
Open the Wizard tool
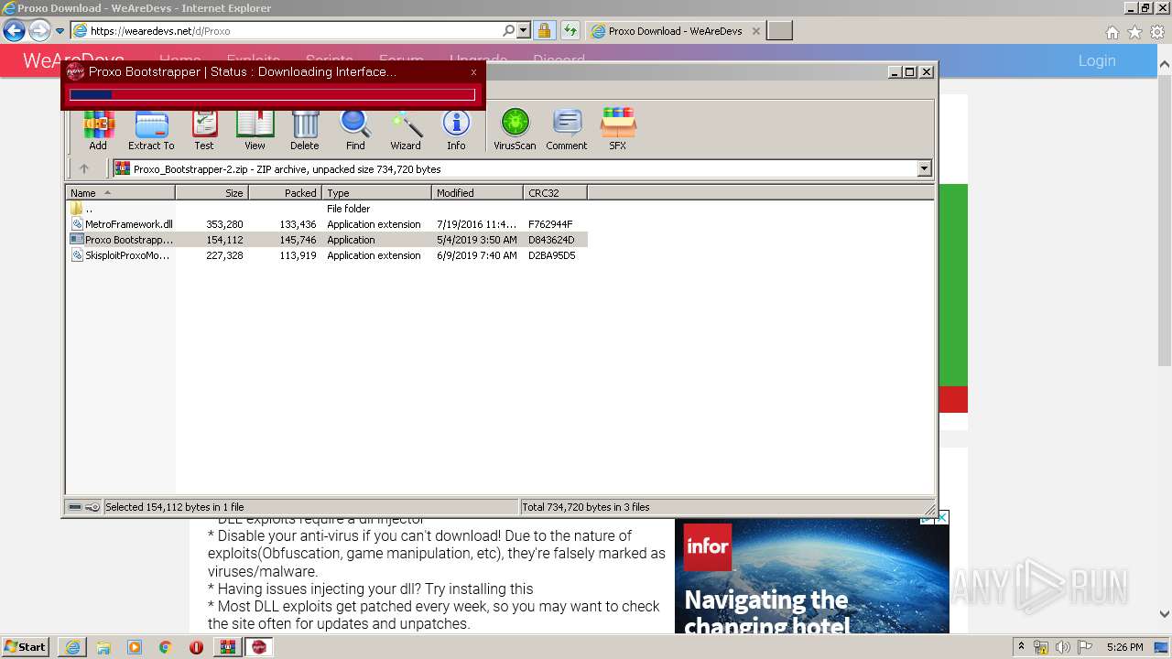[x=406, y=130]
